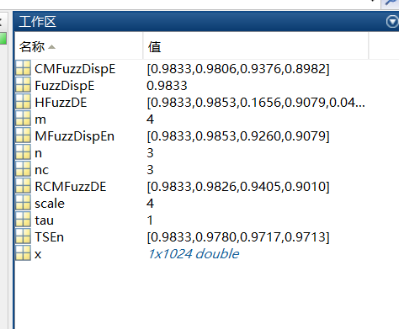The width and height of the screenshot is (399, 329).
Task: Click the RCMFuzzDE variable icon
Action: [x=23, y=186]
